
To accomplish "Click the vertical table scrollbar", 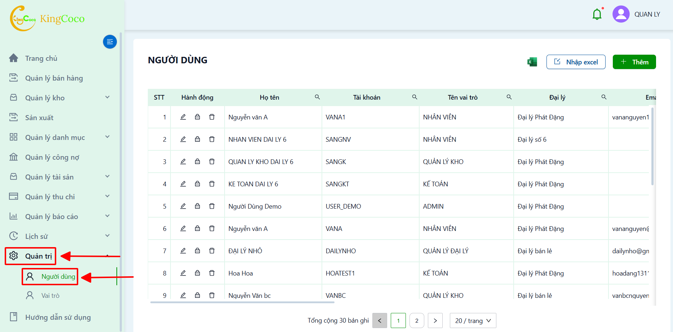I will click(x=652, y=146).
